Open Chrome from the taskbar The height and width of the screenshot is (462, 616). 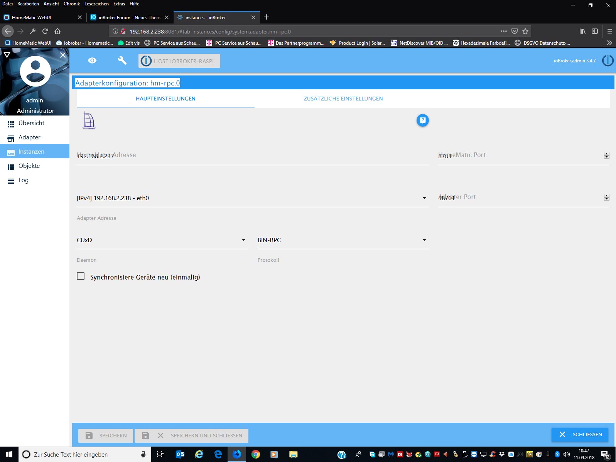pyautogui.click(x=255, y=454)
